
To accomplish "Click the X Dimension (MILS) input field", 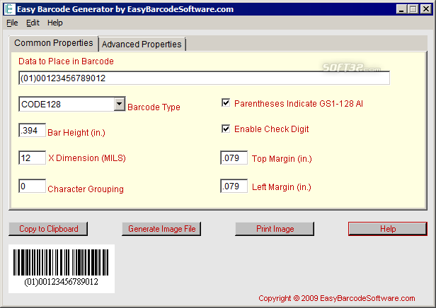I will tap(33, 158).
